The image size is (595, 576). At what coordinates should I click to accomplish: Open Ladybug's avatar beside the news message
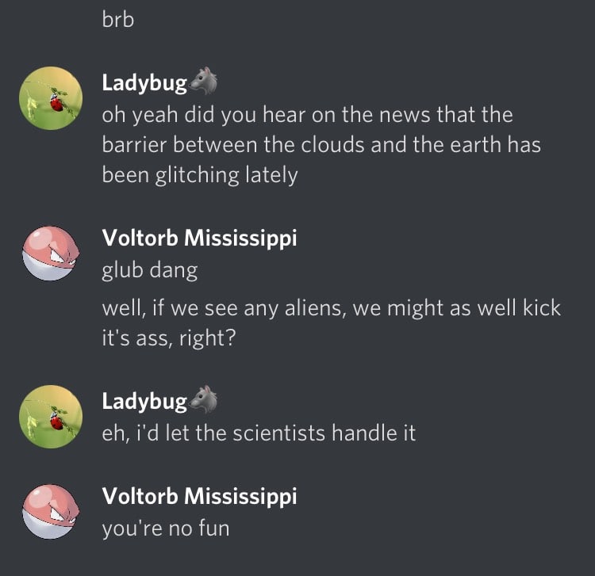(x=51, y=98)
